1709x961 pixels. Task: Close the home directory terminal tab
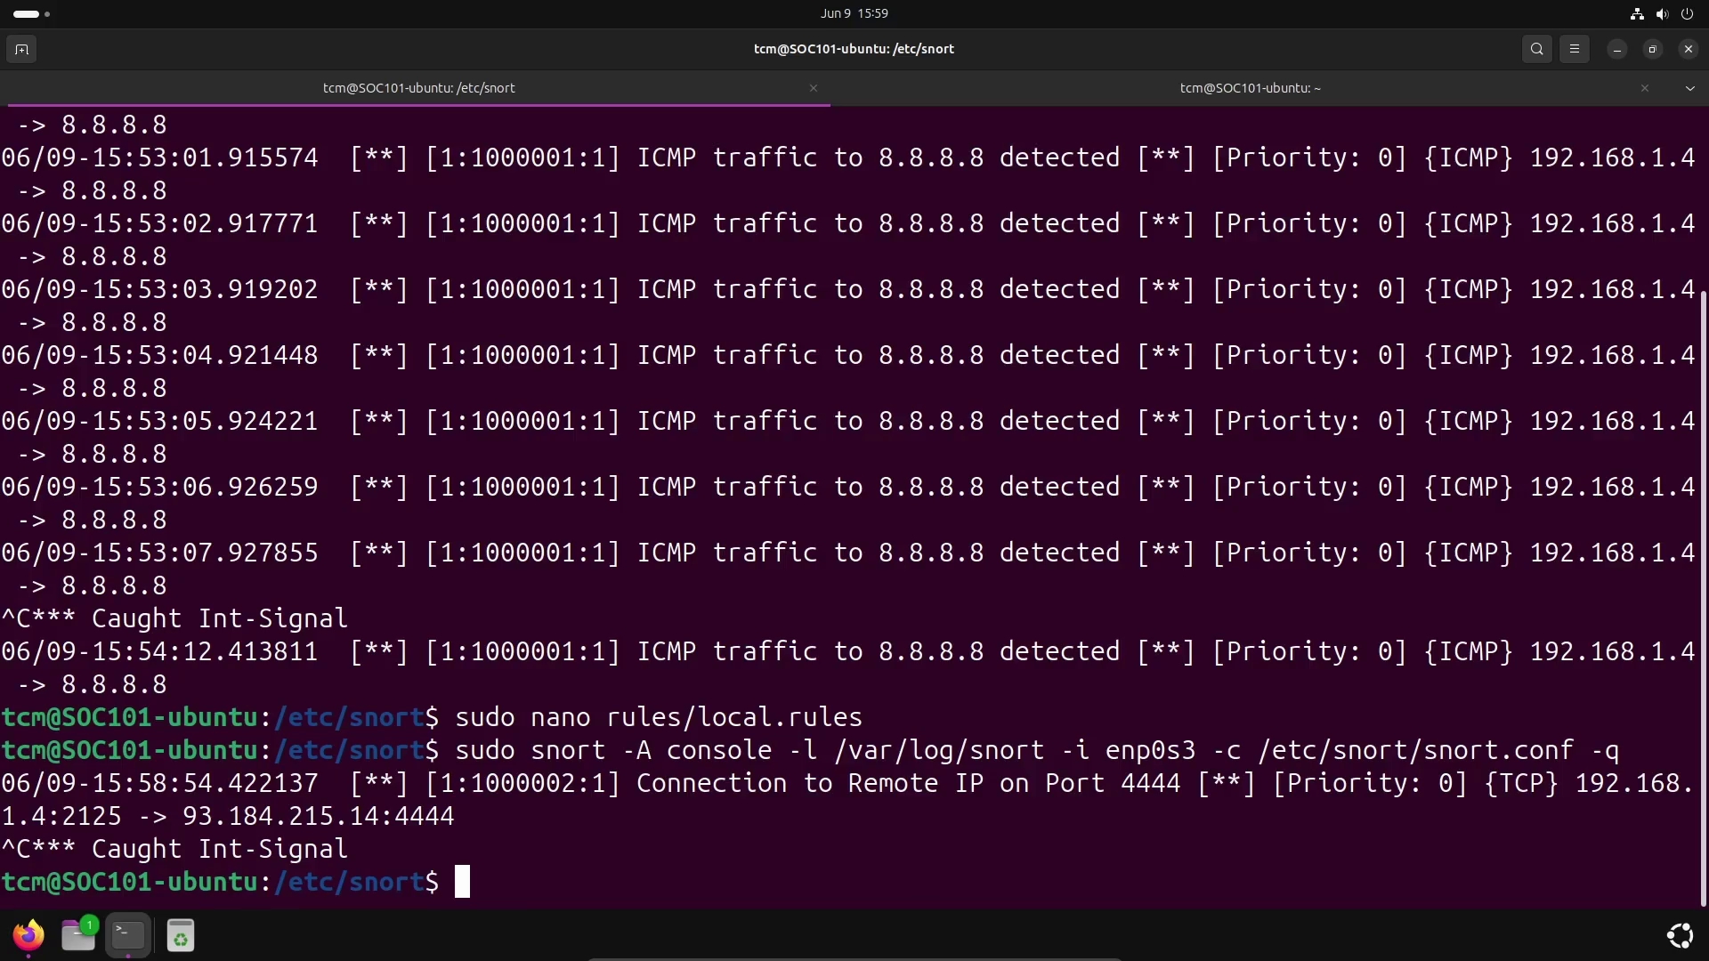[1644, 88]
